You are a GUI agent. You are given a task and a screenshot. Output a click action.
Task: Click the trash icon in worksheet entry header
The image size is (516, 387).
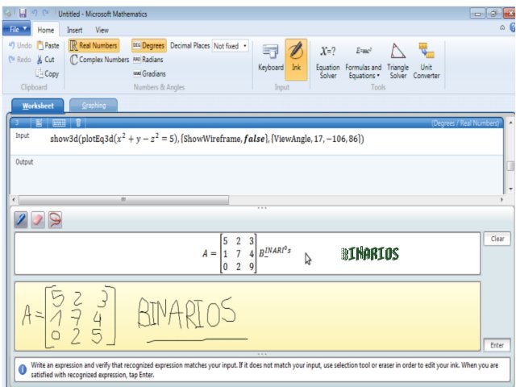click(78, 123)
